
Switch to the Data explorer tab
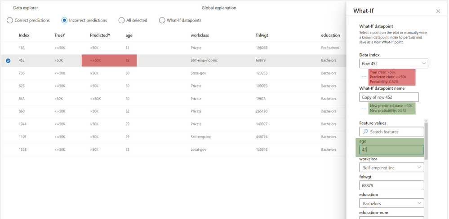pos(26,8)
